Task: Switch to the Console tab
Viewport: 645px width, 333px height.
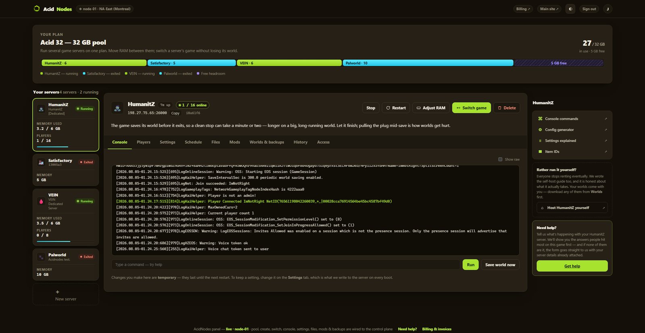Action: pos(120,142)
